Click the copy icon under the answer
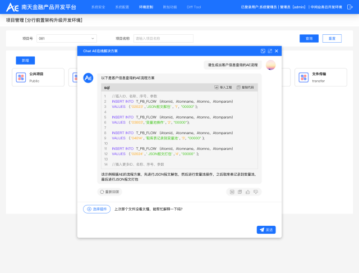 [240, 192]
